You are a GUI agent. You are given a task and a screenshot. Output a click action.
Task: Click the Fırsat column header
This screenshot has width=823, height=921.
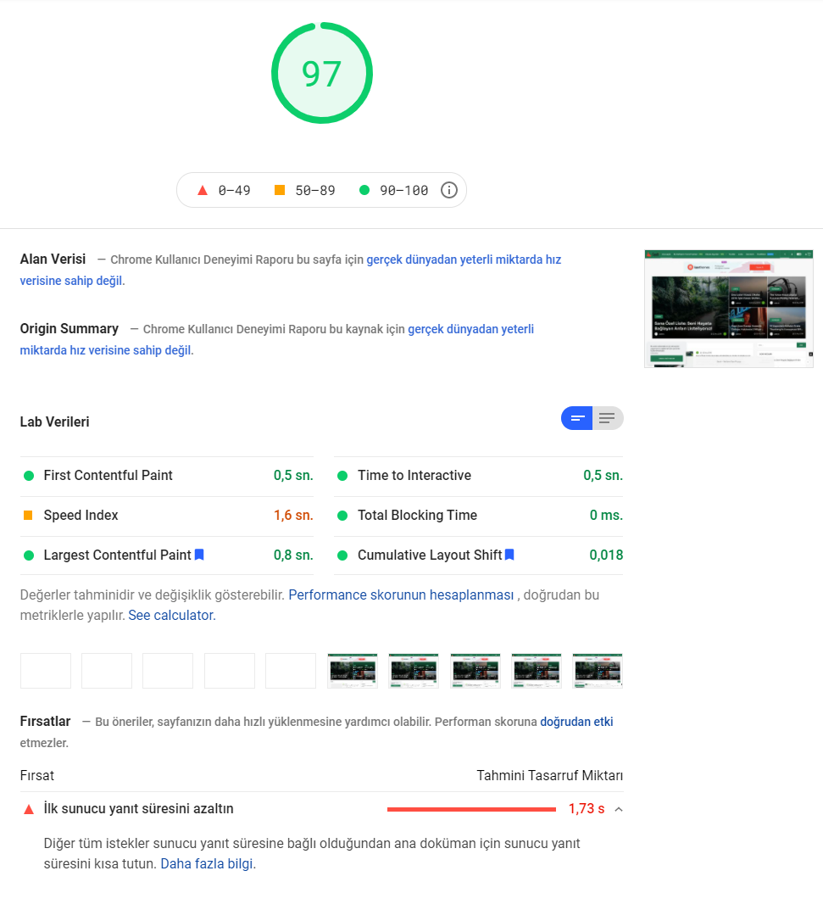(37, 775)
